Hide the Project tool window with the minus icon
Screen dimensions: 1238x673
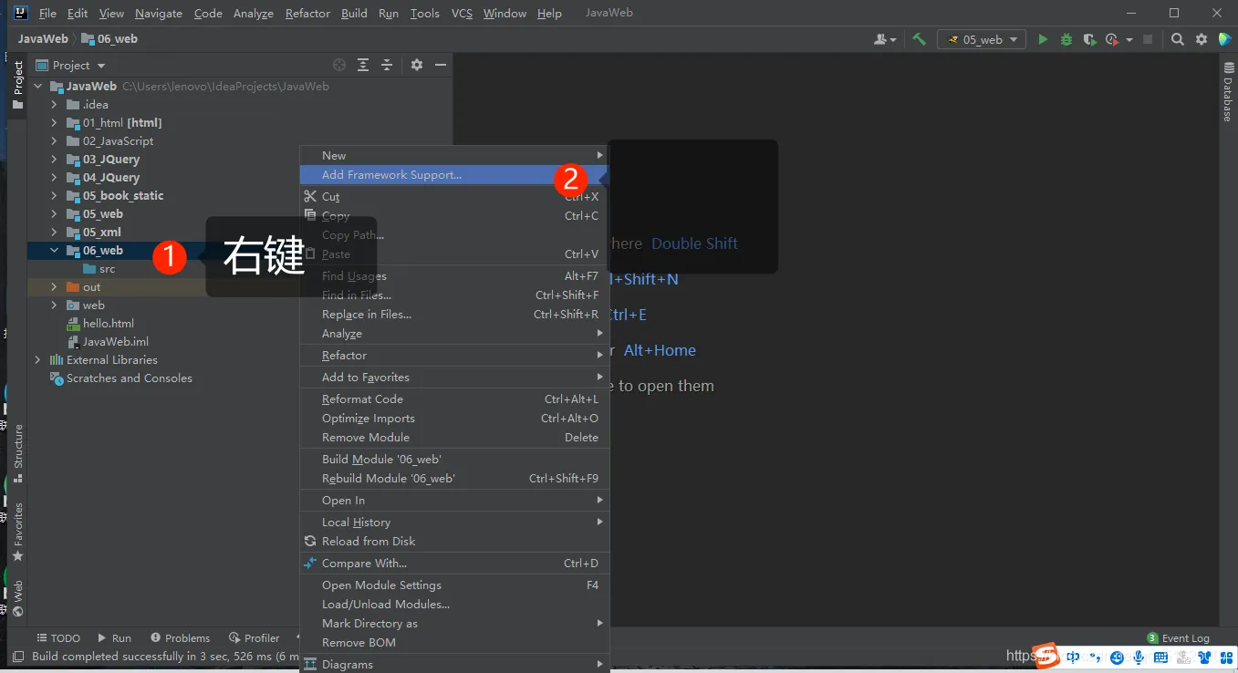(441, 65)
